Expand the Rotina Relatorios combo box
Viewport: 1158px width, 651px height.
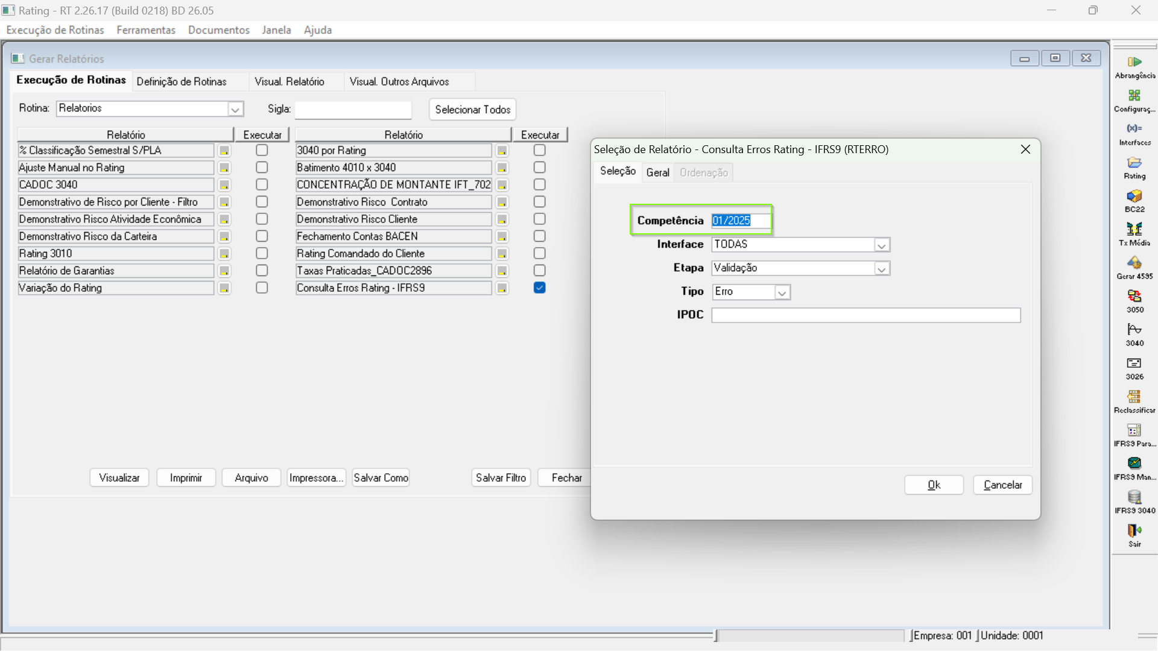click(235, 109)
